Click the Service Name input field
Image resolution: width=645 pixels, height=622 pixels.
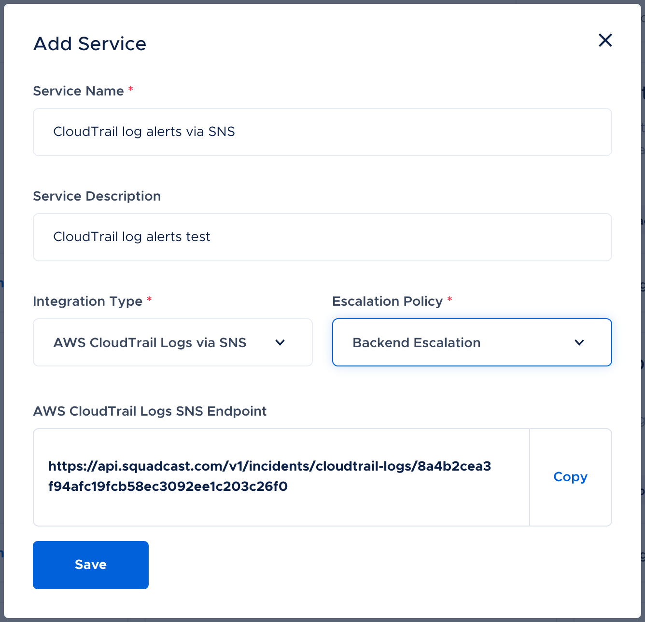[x=322, y=132]
